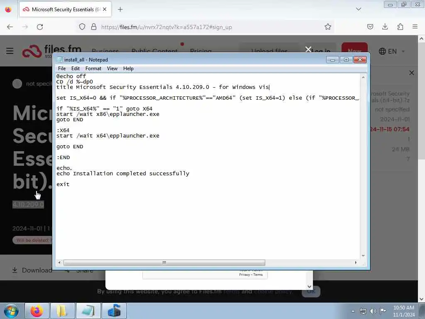Click the files.fm cloud logo
Viewport: 425px width, 319px height.
point(32,51)
